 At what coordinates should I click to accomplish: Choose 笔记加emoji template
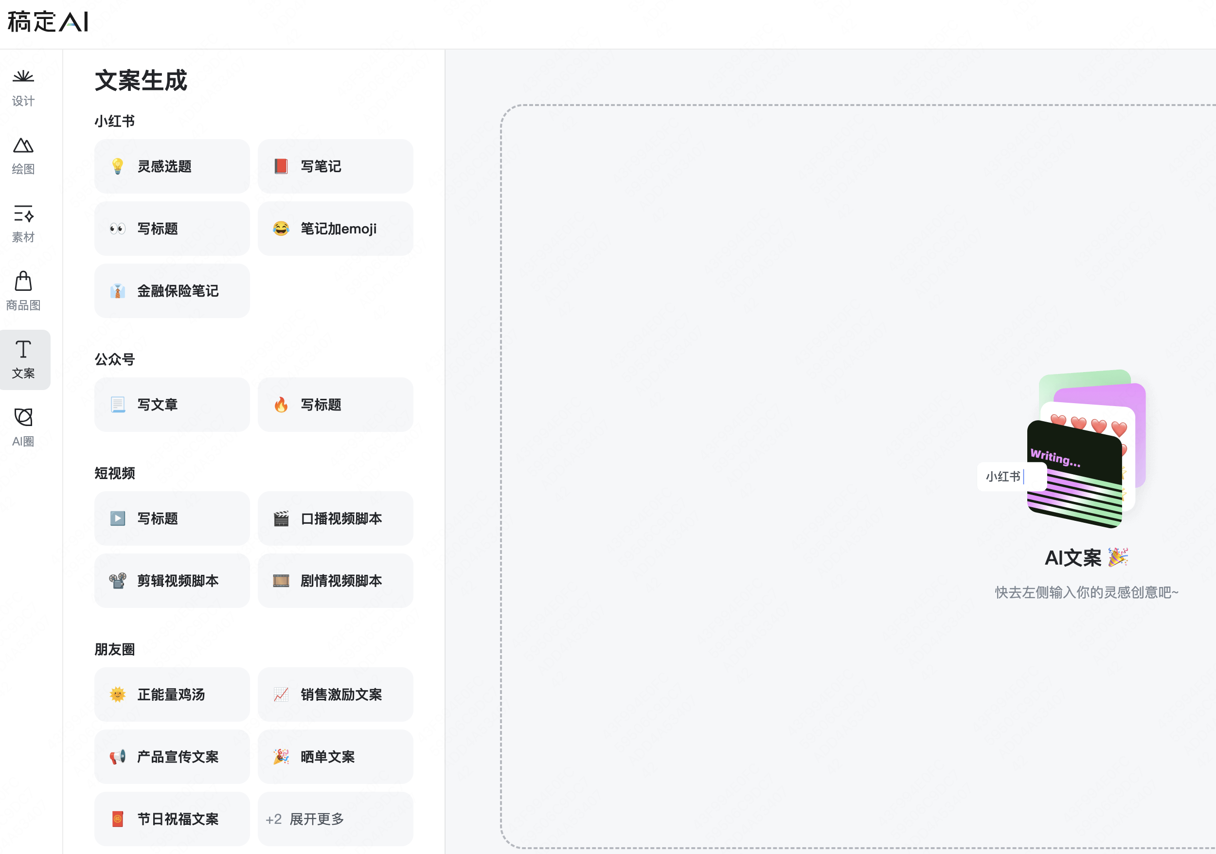tap(335, 229)
